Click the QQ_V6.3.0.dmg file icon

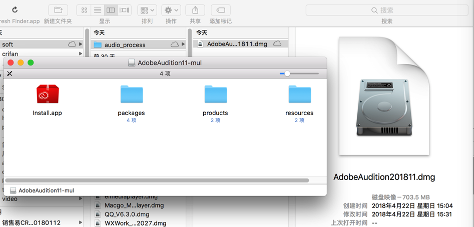(97, 214)
